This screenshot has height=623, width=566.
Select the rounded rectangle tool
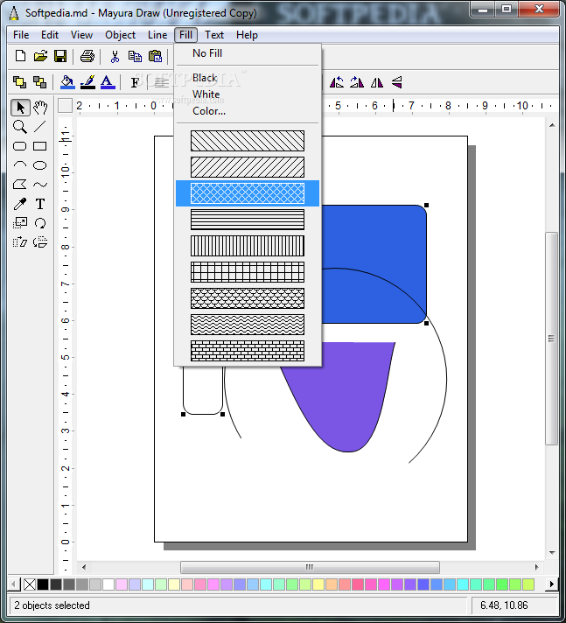(20, 146)
